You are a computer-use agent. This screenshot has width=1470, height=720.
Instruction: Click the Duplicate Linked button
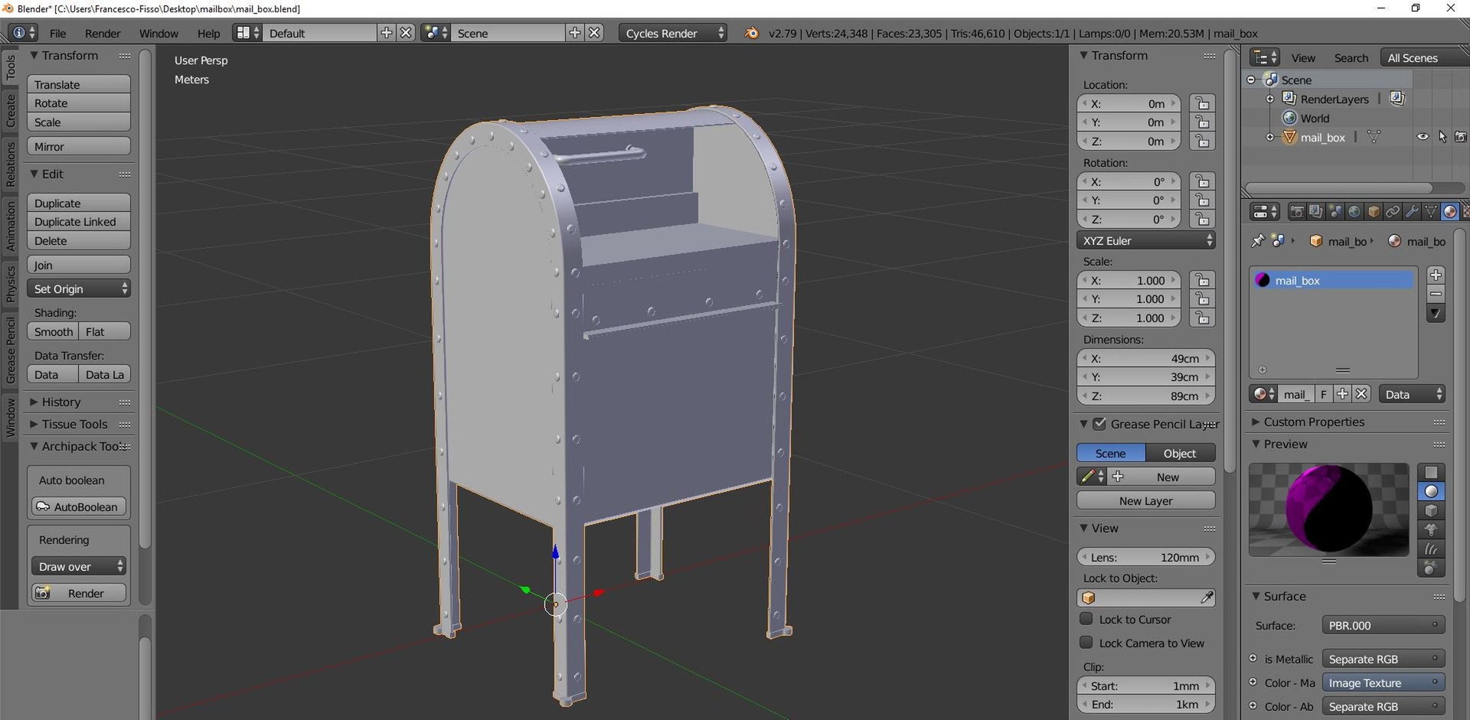click(x=79, y=222)
